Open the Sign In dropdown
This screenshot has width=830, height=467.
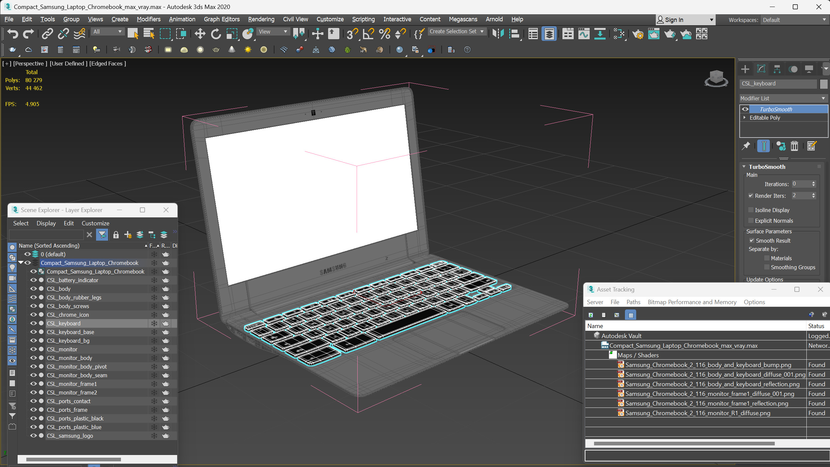tap(685, 20)
